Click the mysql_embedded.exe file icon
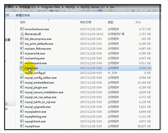Screen dimensions: 168x133 point(22,82)
